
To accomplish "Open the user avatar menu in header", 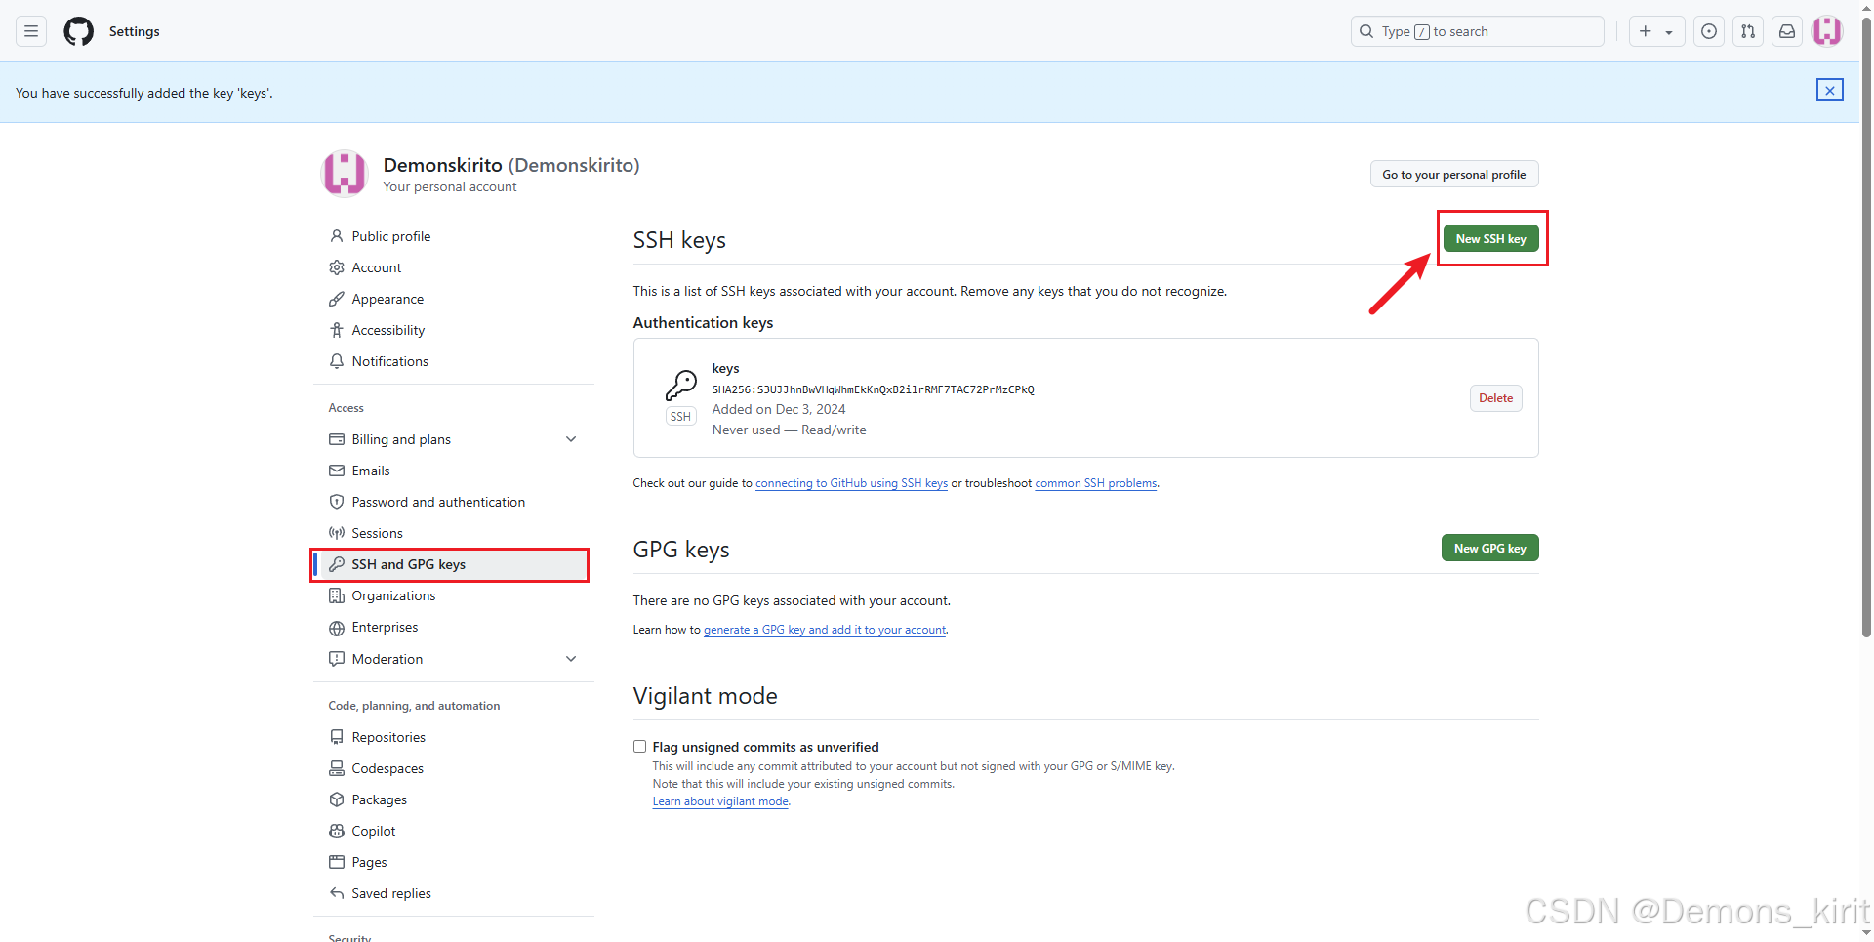I will (1827, 31).
